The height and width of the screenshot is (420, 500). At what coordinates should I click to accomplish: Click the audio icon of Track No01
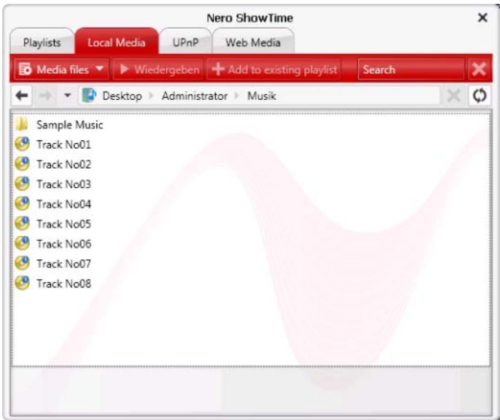point(23,144)
